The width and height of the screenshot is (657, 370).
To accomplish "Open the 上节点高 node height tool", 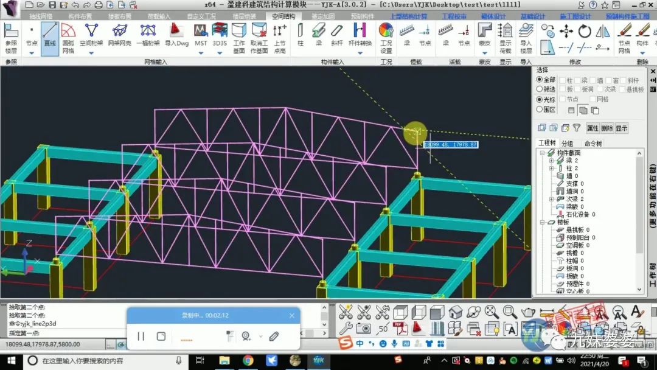I will click(x=280, y=38).
